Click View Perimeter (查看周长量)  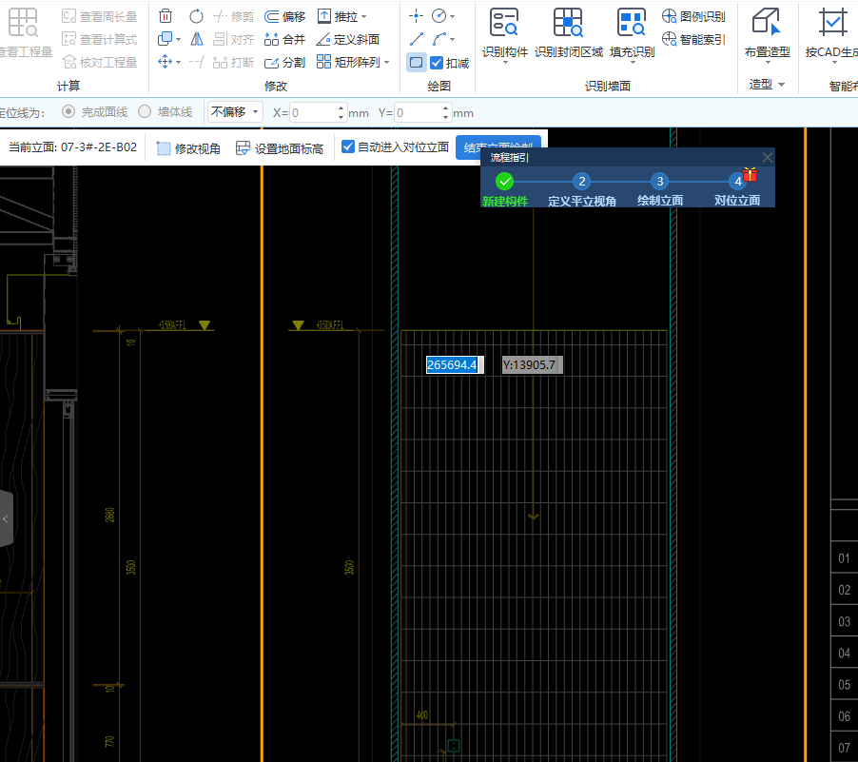(x=100, y=17)
